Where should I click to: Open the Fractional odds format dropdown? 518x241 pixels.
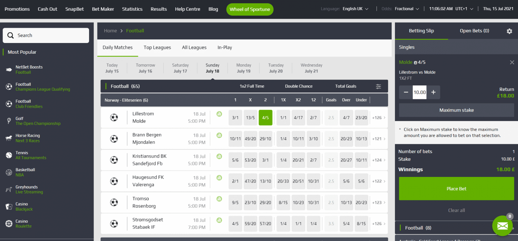pos(407,9)
